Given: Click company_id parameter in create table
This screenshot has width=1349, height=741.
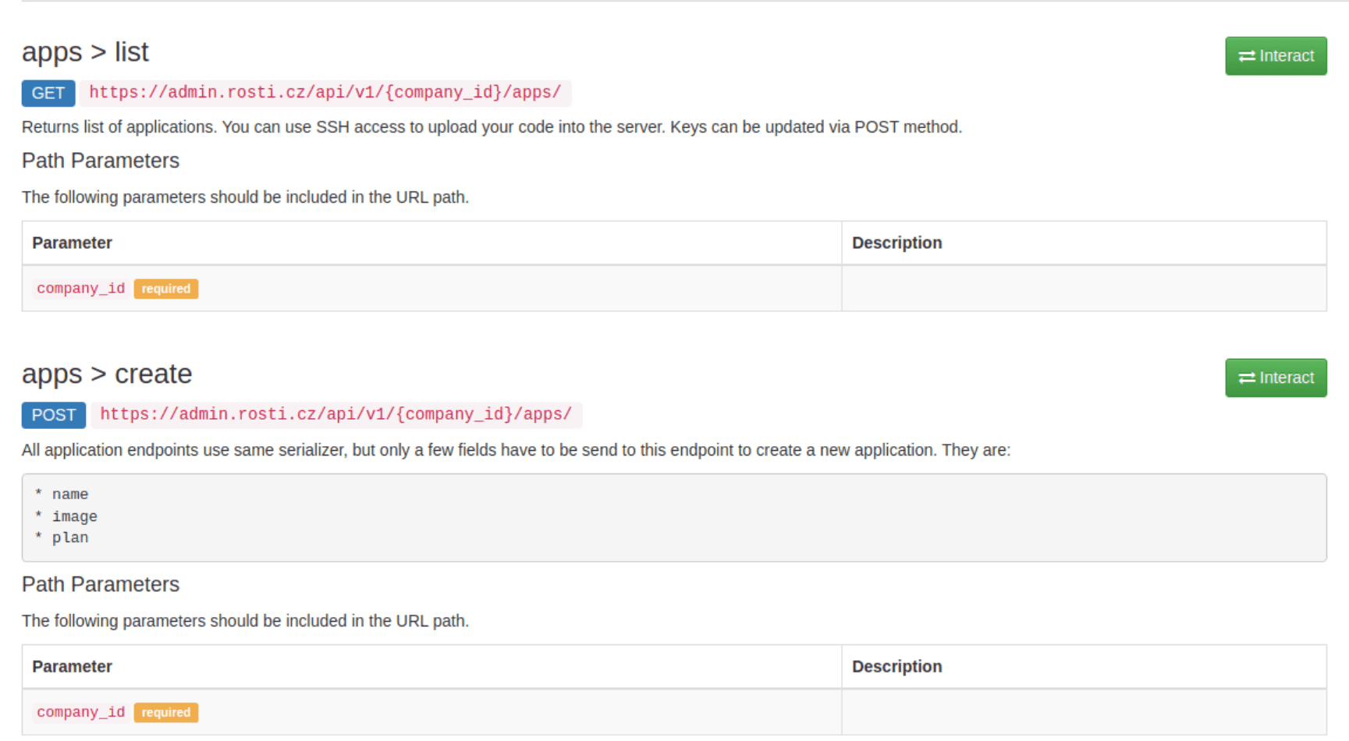Looking at the screenshot, I should click(81, 712).
